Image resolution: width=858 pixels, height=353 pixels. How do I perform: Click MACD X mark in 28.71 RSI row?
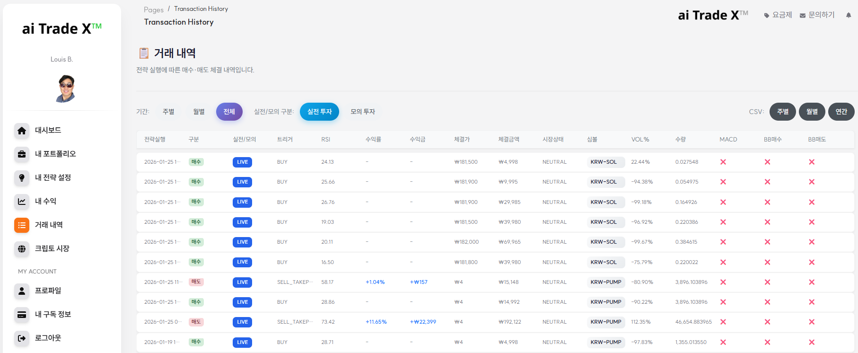coord(723,342)
